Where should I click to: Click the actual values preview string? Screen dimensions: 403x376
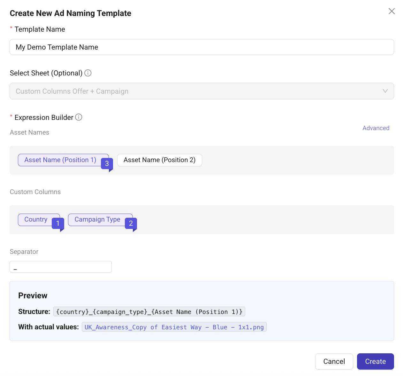pyautogui.click(x=174, y=327)
